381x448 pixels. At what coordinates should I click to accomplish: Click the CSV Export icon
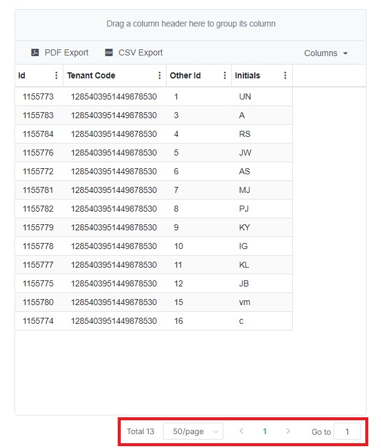coord(109,52)
